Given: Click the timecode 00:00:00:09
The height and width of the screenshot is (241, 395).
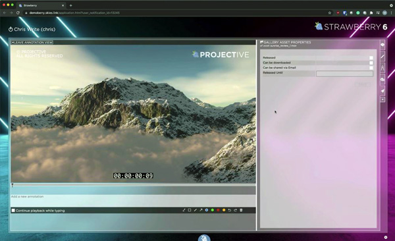Looking at the screenshot, I should [x=133, y=176].
